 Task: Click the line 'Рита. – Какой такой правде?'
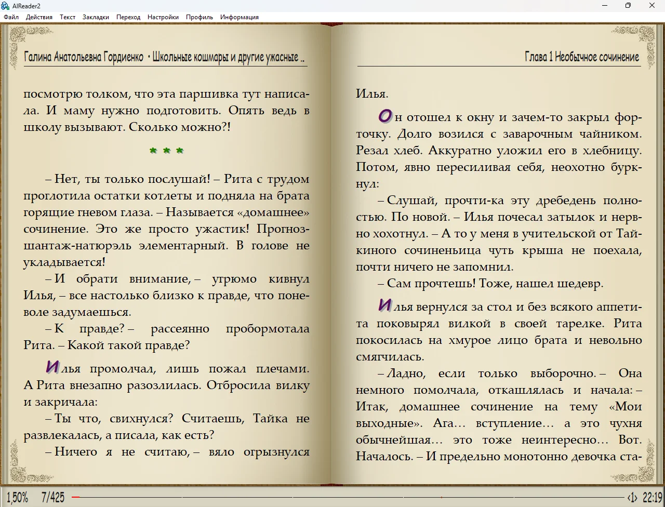tap(107, 345)
